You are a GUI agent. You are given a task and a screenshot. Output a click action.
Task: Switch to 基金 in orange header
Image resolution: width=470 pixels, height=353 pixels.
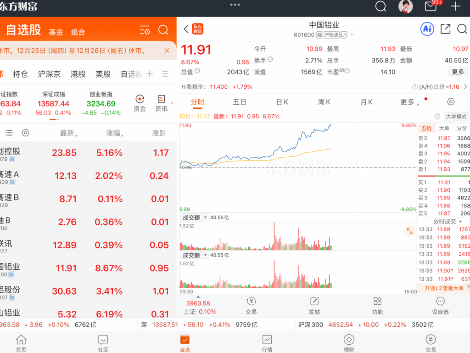56,32
